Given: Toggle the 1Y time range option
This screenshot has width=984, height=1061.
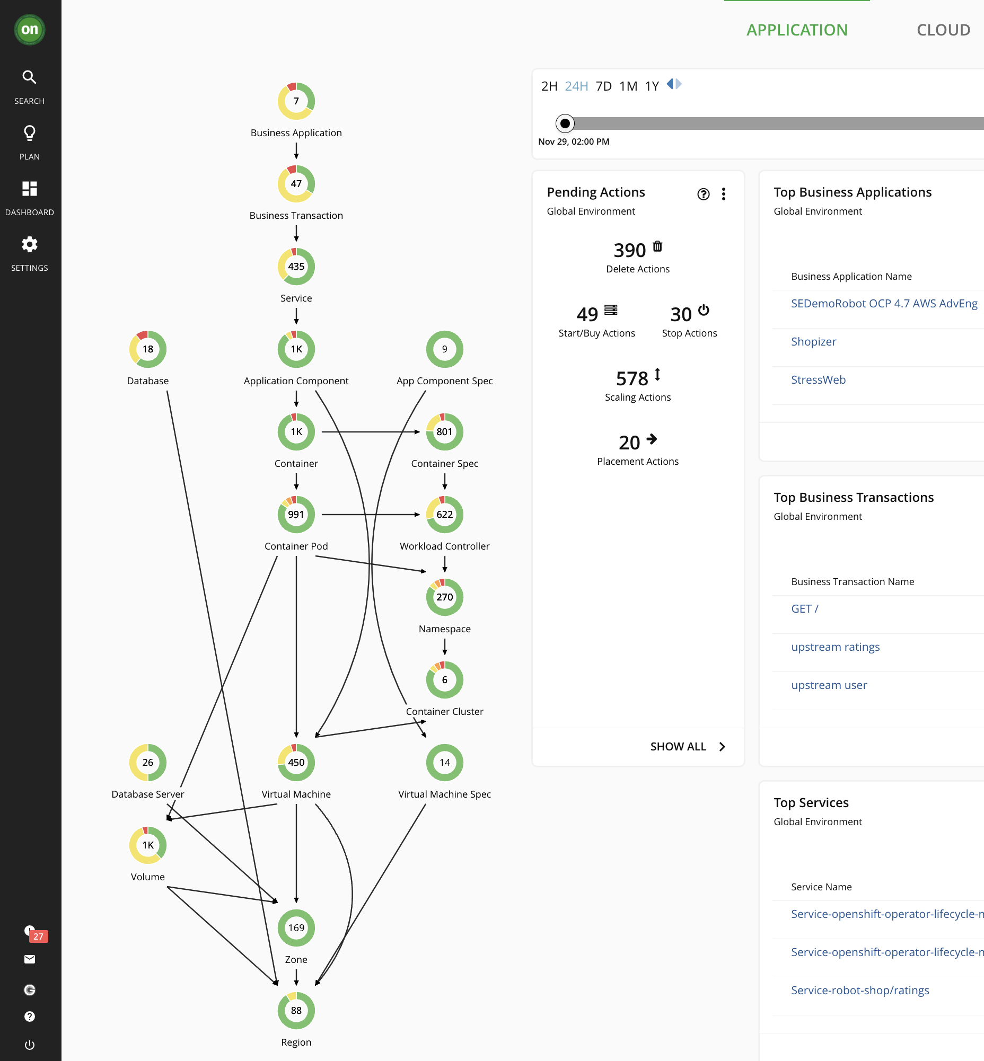Looking at the screenshot, I should pyautogui.click(x=652, y=85).
